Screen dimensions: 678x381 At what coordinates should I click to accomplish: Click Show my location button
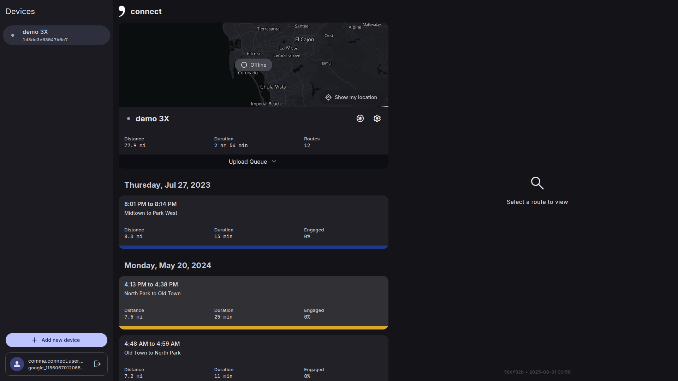tap(351, 97)
